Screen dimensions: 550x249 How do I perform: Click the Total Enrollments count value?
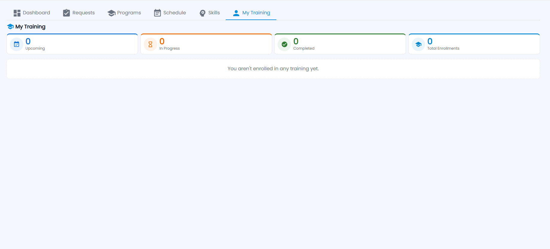pos(430,41)
